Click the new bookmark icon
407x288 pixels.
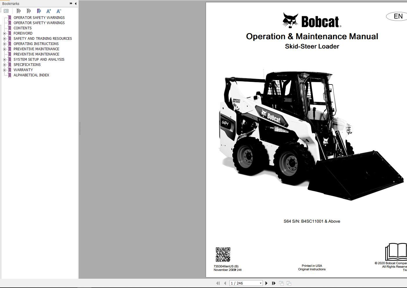[x=28, y=11]
